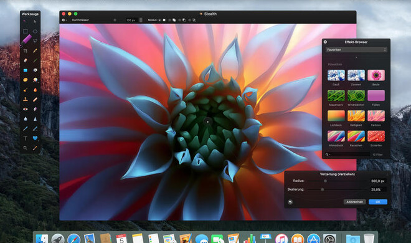
Task: Select the Healing bandage tool
Action: coord(35,99)
